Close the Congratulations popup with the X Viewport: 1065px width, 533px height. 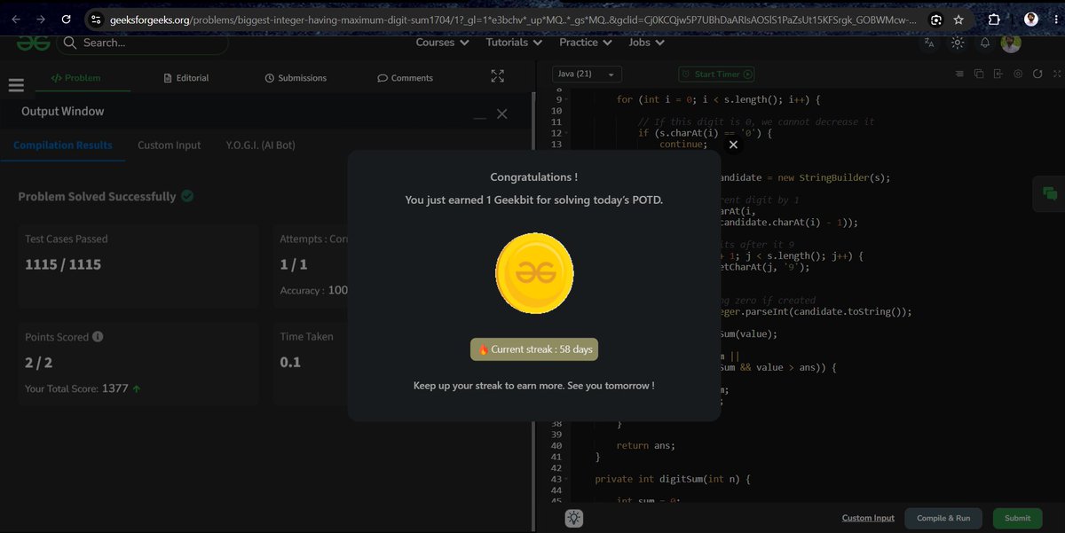(x=733, y=145)
